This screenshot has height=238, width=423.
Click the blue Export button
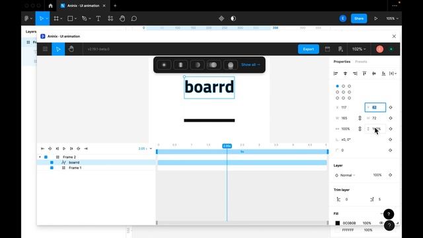(x=309, y=49)
